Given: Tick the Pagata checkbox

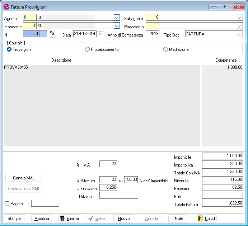Looking at the screenshot, I should (x=7, y=203).
